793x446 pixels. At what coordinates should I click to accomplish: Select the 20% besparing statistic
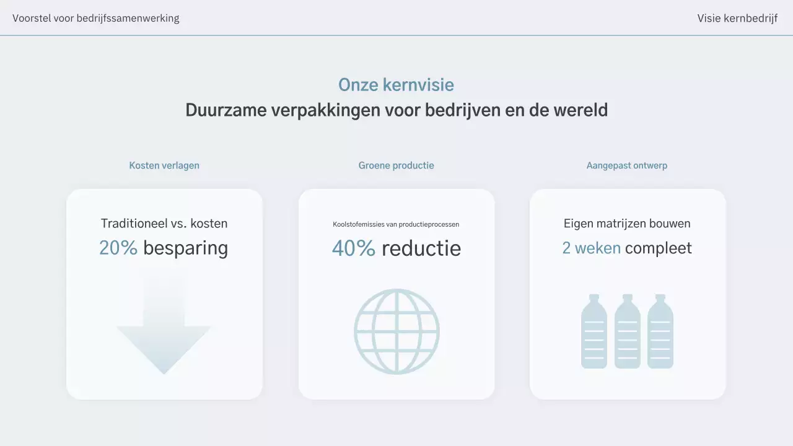tap(164, 248)
